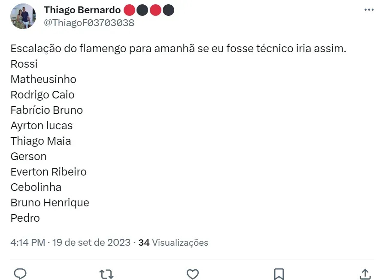Click Pedro at the lineup's end
Viewport: 382px width, 280px height.
pos(25,218)
